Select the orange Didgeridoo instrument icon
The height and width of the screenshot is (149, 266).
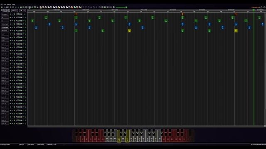click(72, 7)
